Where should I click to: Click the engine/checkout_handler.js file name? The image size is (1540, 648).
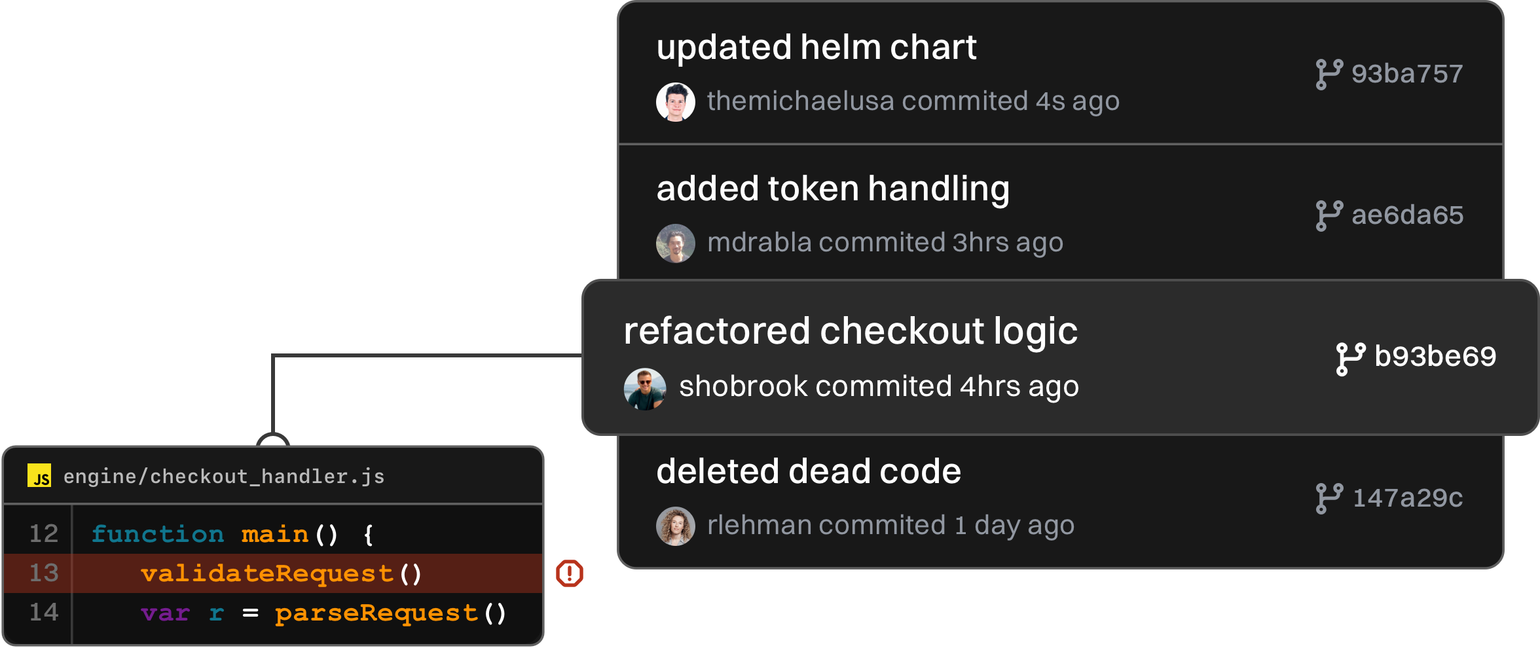tap(224, 477)
